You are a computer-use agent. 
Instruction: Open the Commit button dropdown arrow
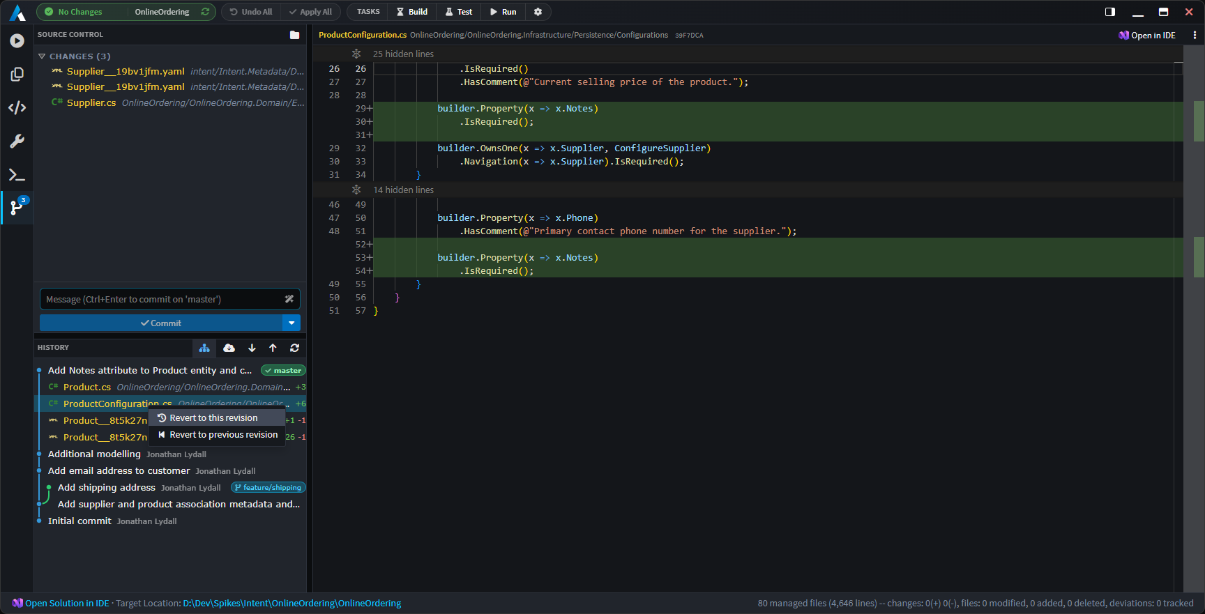coord(291,323)
